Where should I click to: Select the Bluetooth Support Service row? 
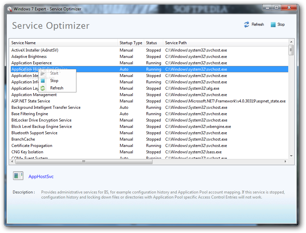(149, 133)
